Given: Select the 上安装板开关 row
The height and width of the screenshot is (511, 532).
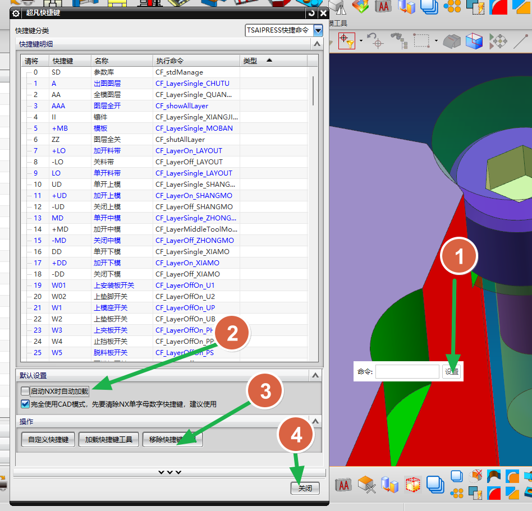Looking at the screenshot, I should [164, 285].
